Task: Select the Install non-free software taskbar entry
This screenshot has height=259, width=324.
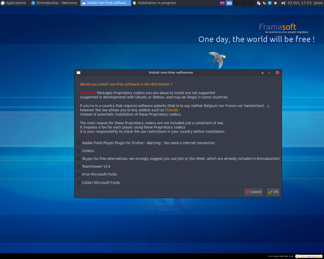Action: [x=106, y=3]
